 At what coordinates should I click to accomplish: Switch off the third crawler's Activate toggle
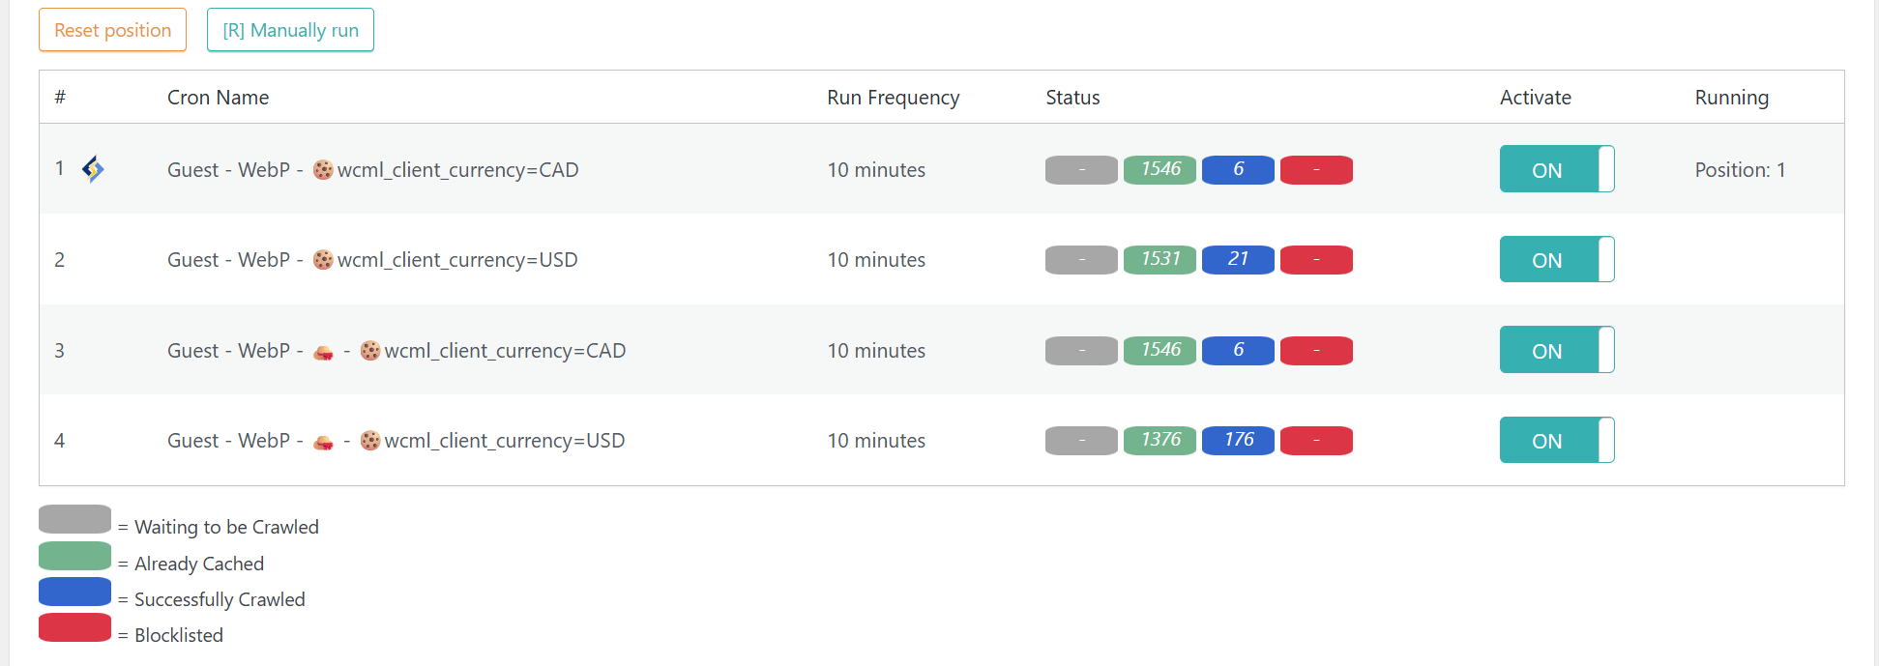[x=1556, y=350]
